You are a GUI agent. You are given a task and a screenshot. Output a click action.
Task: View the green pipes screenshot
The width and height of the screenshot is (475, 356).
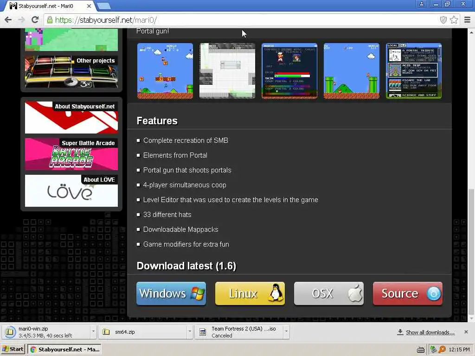coord(352,71)
